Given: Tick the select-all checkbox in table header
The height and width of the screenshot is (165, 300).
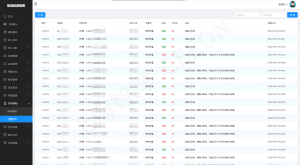Looking at the screenshot, I should click(37, 23).
